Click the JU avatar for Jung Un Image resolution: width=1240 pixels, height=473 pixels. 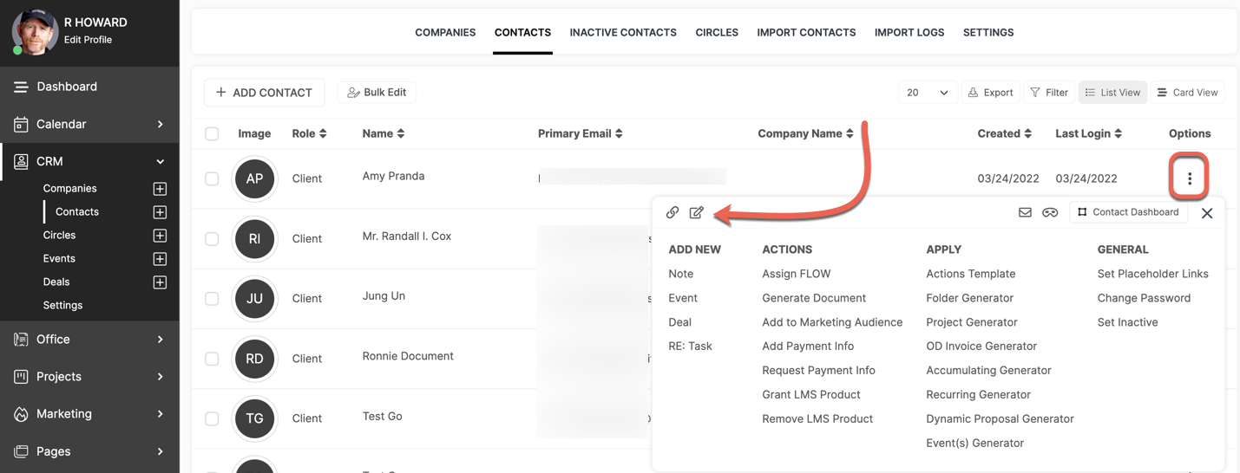254,298
